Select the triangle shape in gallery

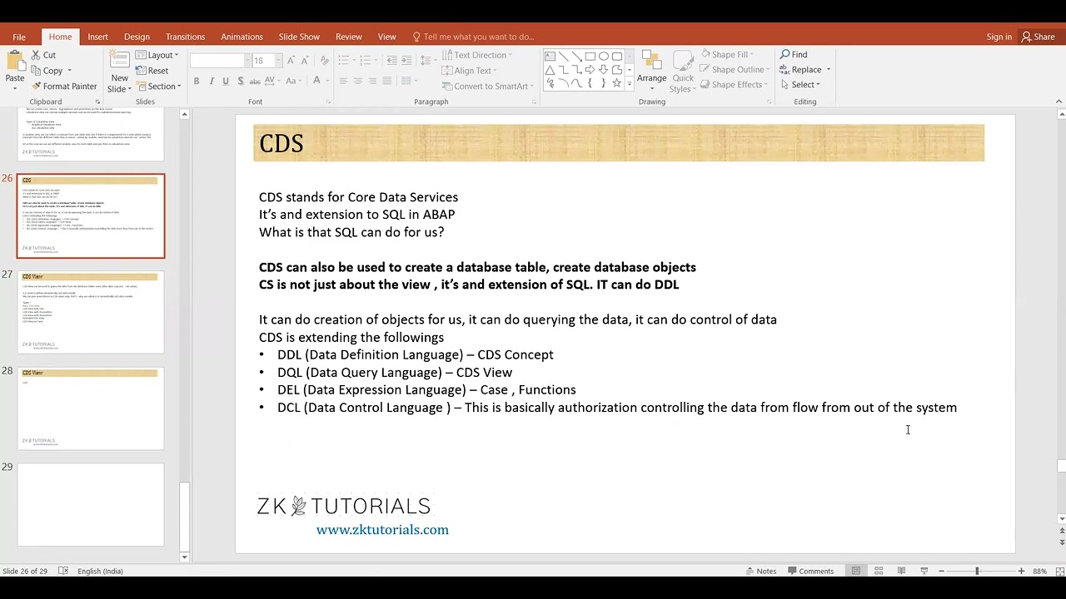tap(550, 70)
